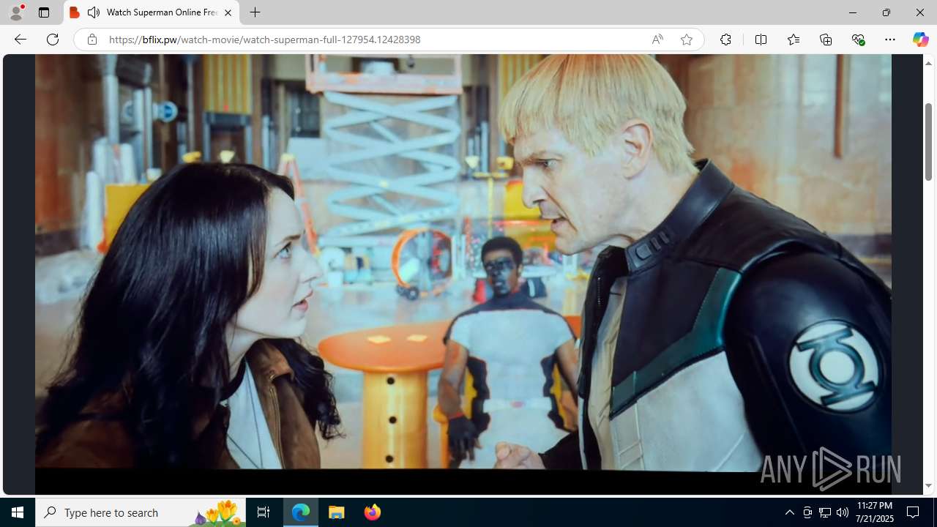The width and height of the screenshot is (937, 527).
Task: Open network settings tray icon
Action: [825, 512]
